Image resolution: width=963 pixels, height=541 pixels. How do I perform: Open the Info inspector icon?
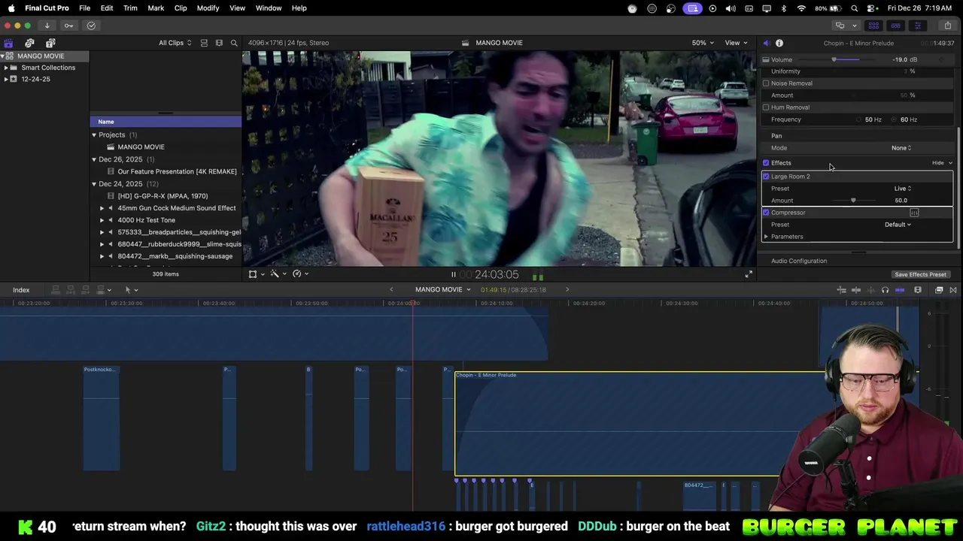[779, 43]
